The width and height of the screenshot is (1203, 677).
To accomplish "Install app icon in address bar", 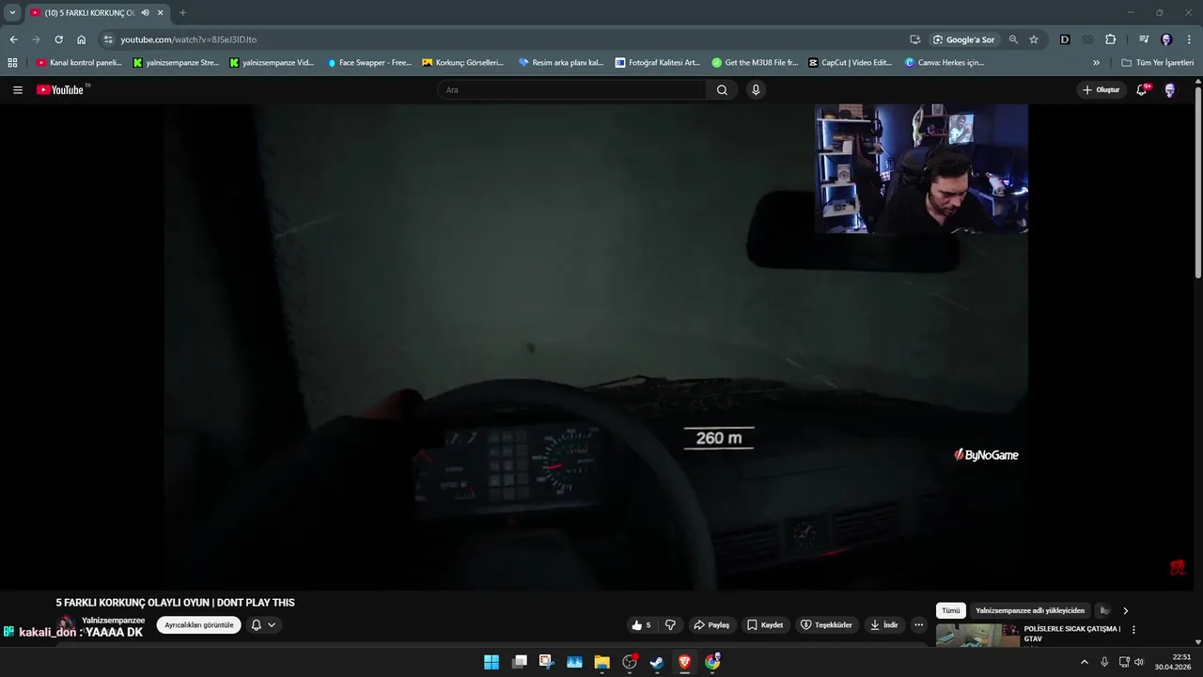I will (914, 39).
